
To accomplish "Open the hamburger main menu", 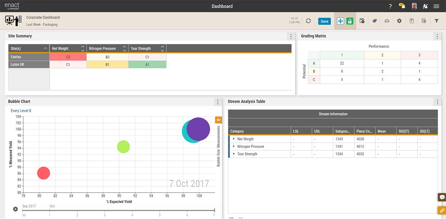I will [436, 6].
